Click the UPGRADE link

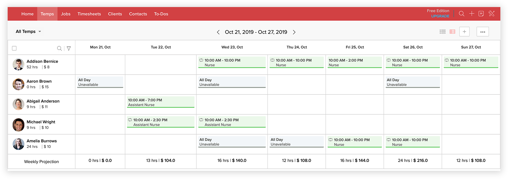tap(440, 16)
